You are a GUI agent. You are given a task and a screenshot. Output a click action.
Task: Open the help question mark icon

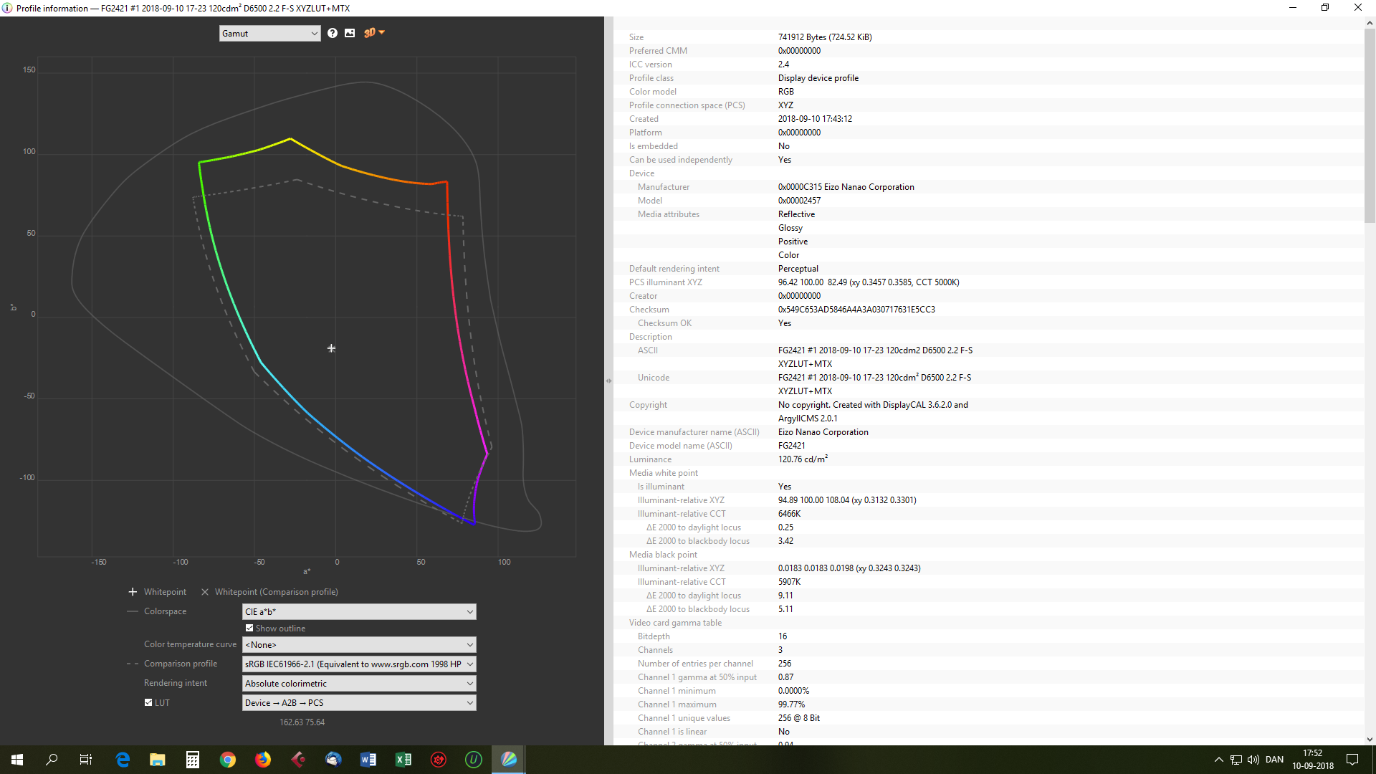point(332,33)
